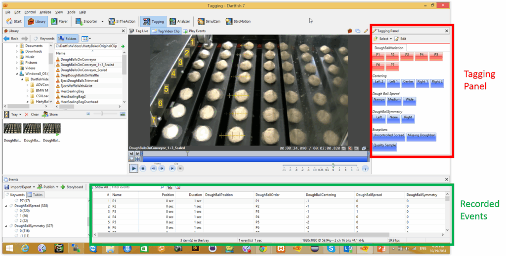This screenshot has height=256, width=506.
Task: Reset playback speed with the round 1 button
Action: tap(365, 168)
